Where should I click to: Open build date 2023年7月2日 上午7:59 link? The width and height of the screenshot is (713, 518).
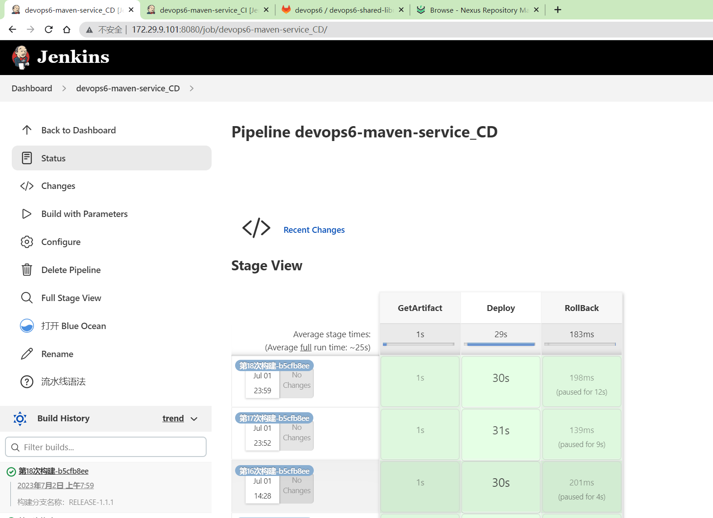56,485
